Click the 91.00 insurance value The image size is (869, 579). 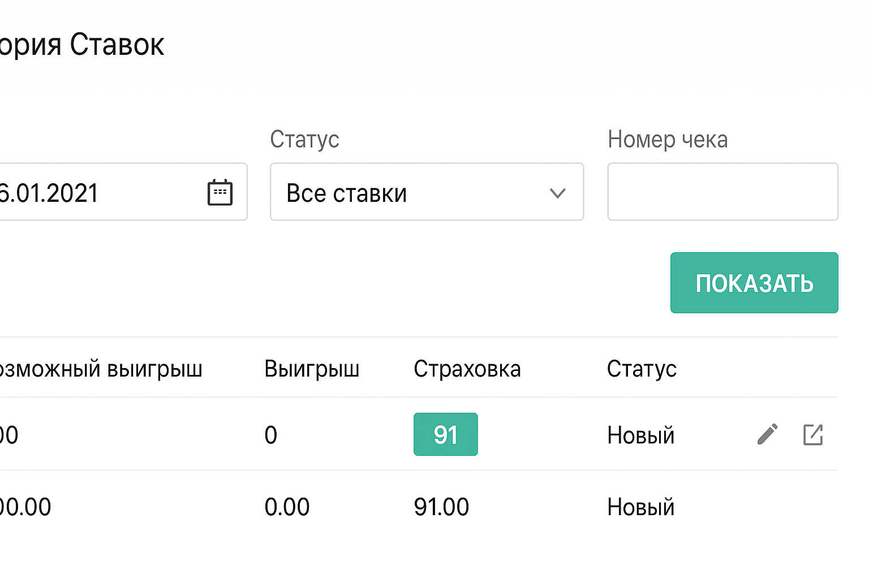(x=441, y=507)
